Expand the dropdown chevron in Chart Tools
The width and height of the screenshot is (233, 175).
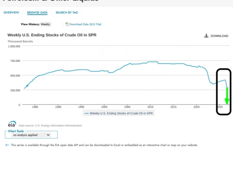(x=48, y=135)
